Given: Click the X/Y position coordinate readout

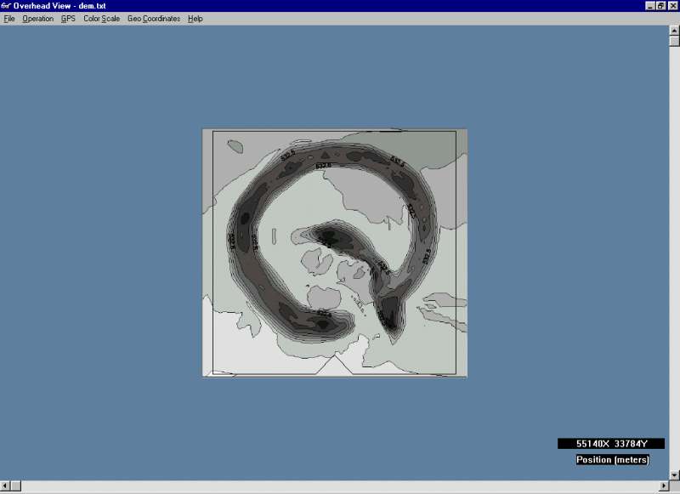Looking at the screenshot, I should point(611,444).
